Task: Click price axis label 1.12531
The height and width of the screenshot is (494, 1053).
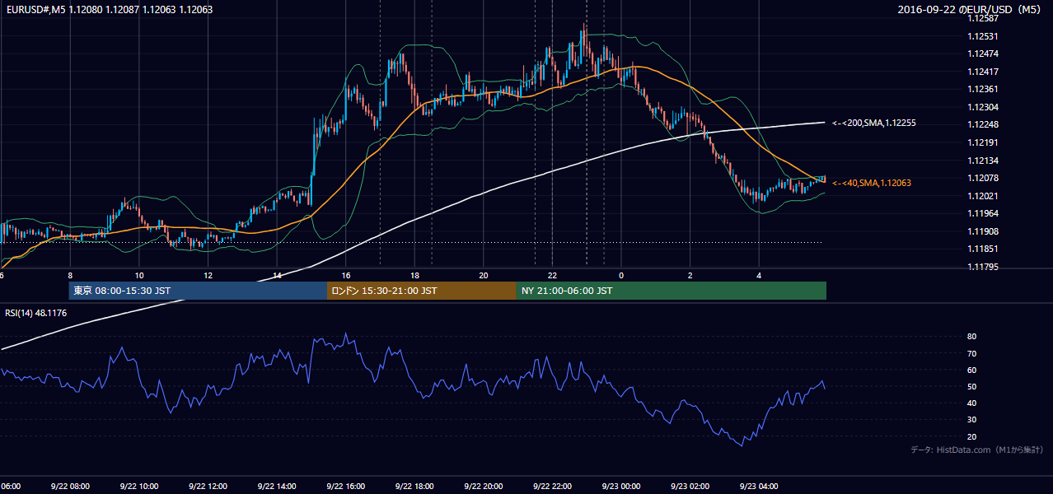Action: 982,36
